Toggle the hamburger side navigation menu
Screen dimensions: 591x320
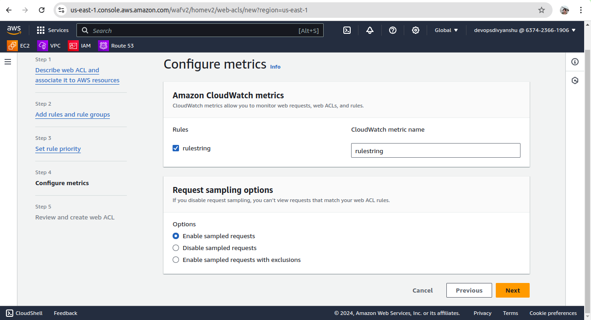point(8,62)
